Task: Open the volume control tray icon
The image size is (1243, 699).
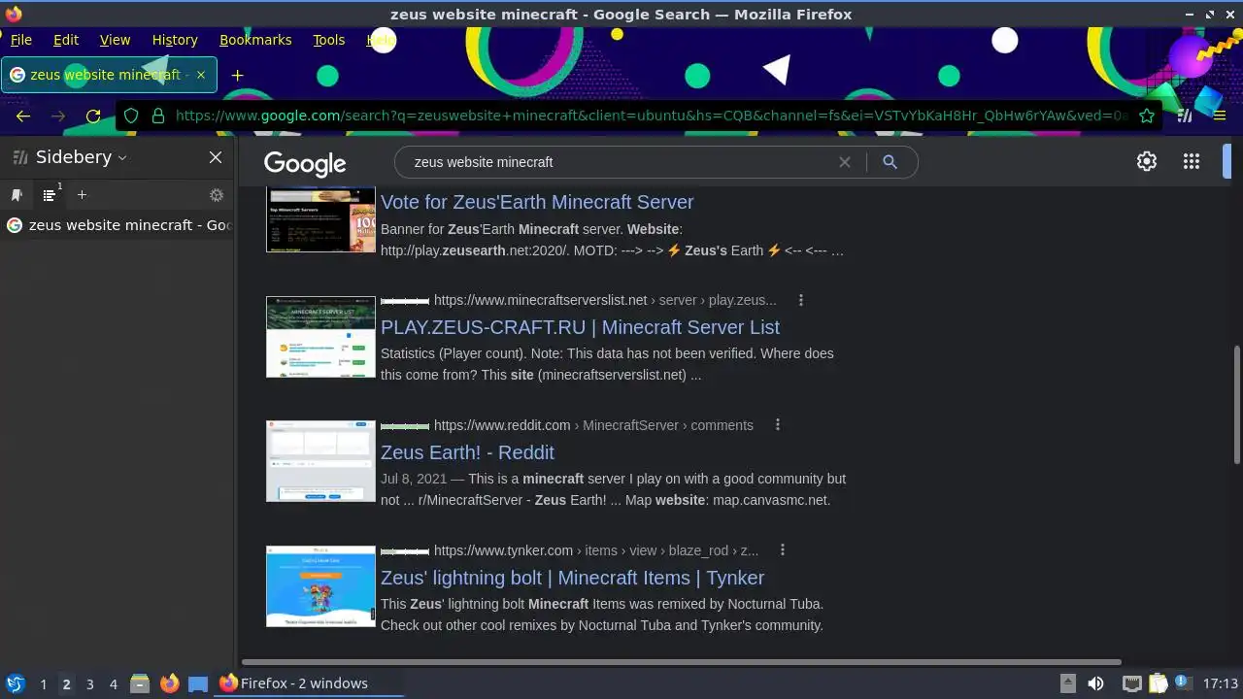Action: [1095, 683]
